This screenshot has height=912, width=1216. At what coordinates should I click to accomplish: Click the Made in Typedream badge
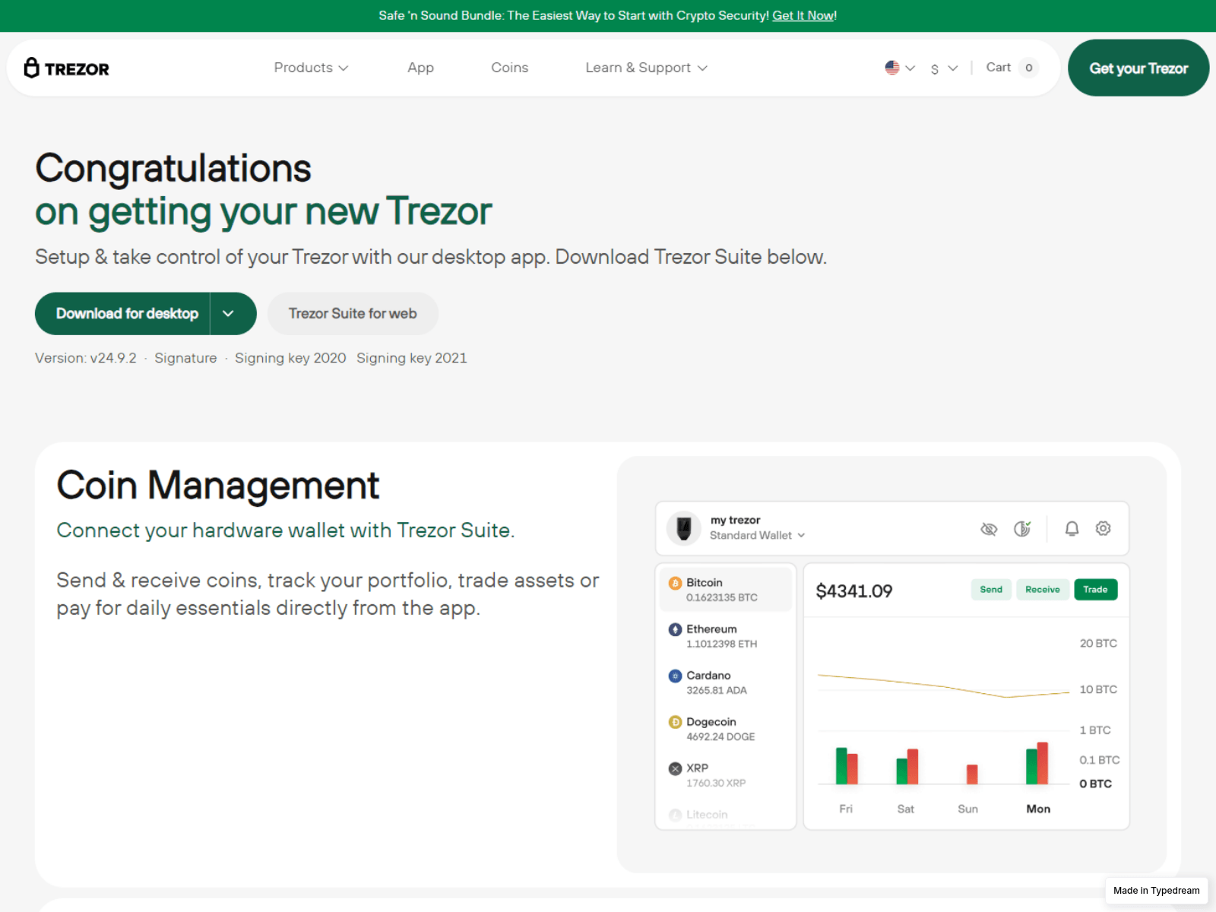[1156, 891]
